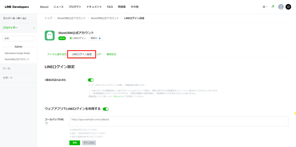The width and height of the screenshot is (296, 147).
Task: Open the 用語集 menu item
Action: point(122,7)
